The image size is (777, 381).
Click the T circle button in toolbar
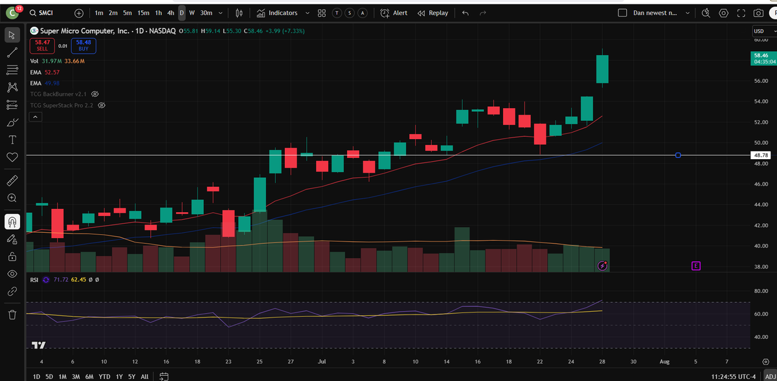pyautogui.click(x=337, y=13)
